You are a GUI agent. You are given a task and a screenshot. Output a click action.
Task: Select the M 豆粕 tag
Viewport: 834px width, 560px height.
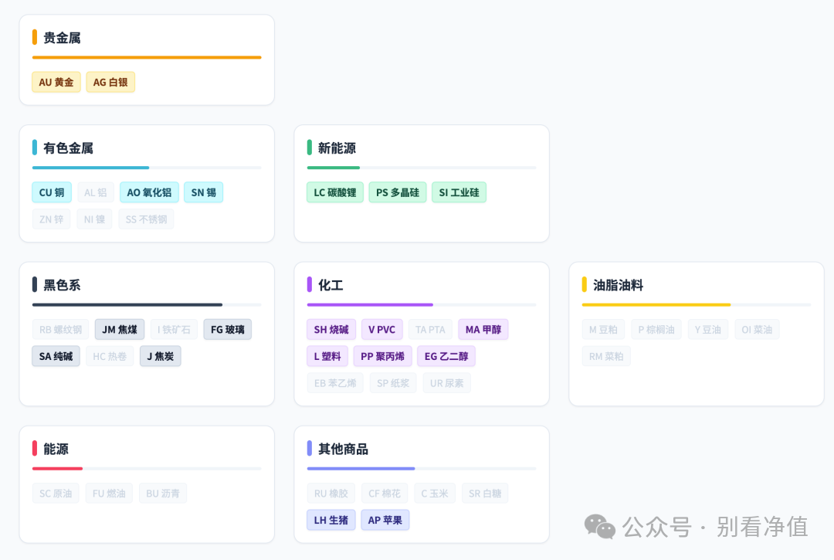603,328
